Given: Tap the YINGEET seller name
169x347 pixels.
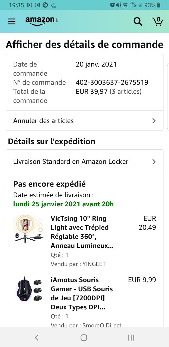Looking at the screenshot, I should (94, 264).
